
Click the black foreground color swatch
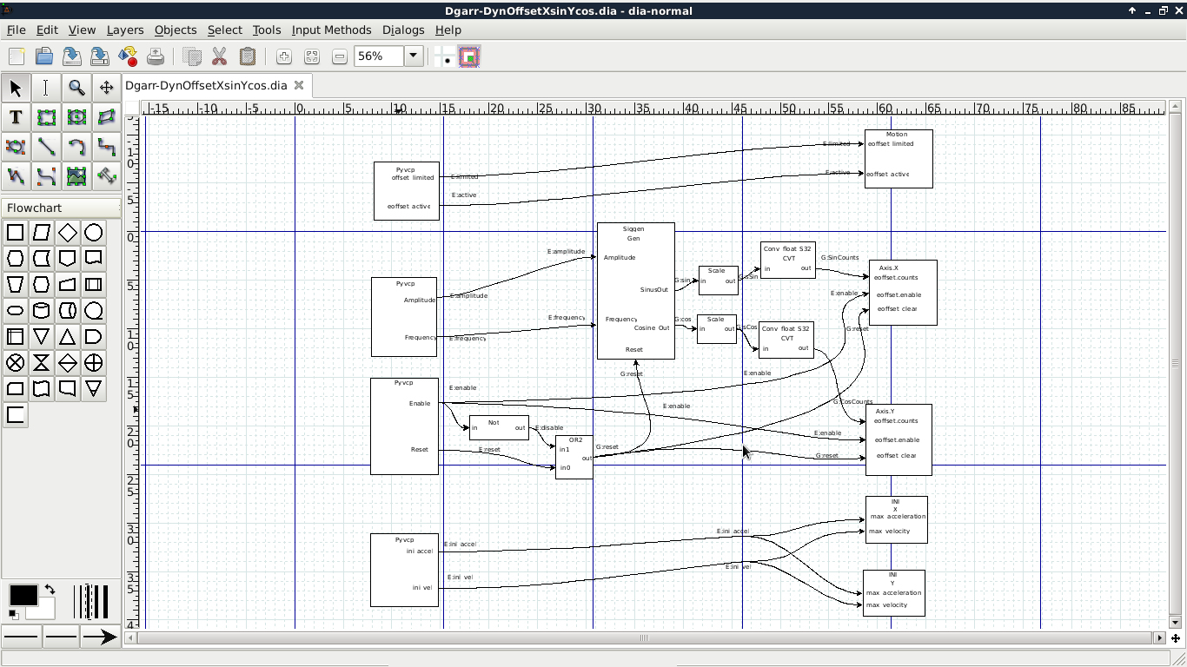23,595
